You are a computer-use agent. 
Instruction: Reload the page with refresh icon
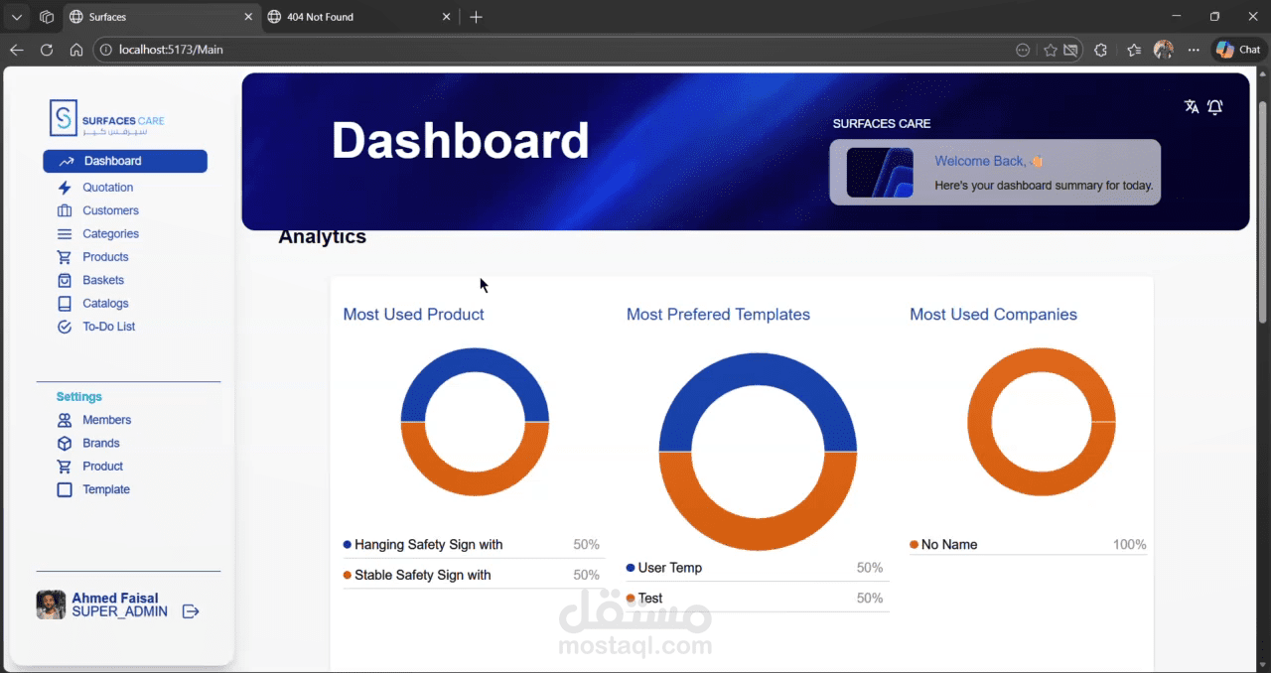tap(47, 50)
